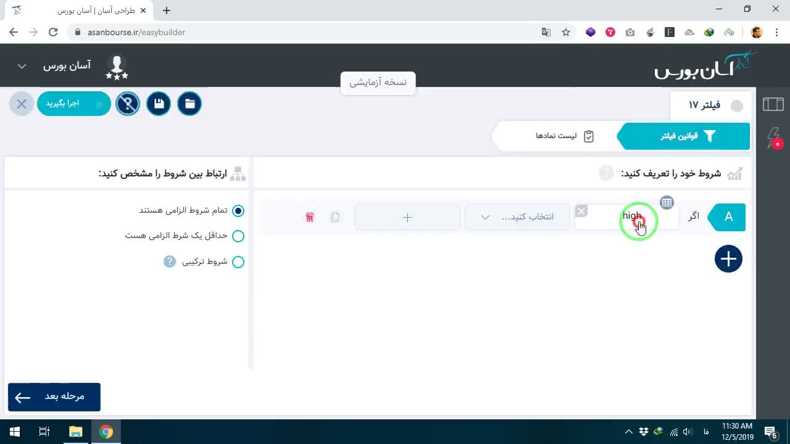Open the notification center icon
790x444 pixels.
(x=771, y=432)
